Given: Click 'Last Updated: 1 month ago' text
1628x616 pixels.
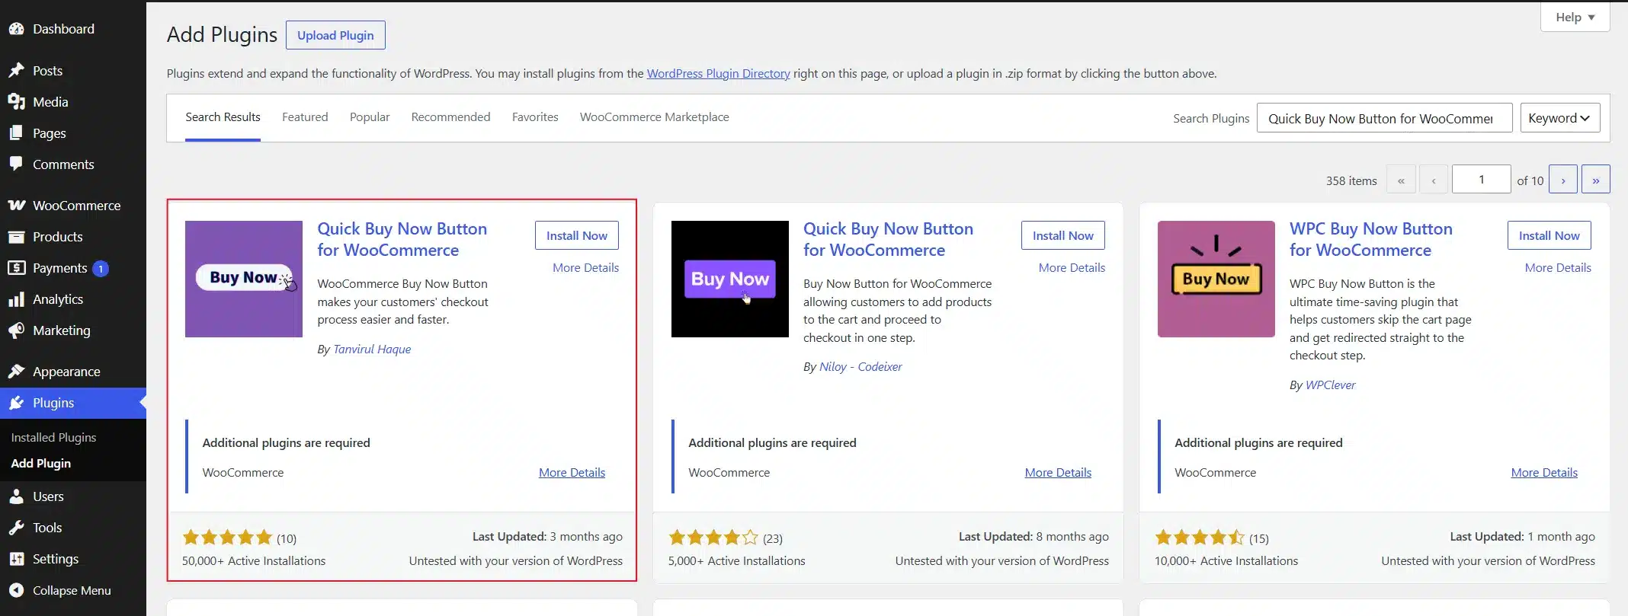Looking at the screenshot, I should click(x=1522, y=537).
